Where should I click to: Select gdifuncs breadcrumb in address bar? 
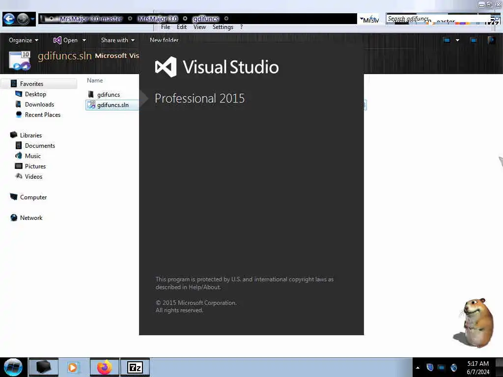tap(206, 19)
